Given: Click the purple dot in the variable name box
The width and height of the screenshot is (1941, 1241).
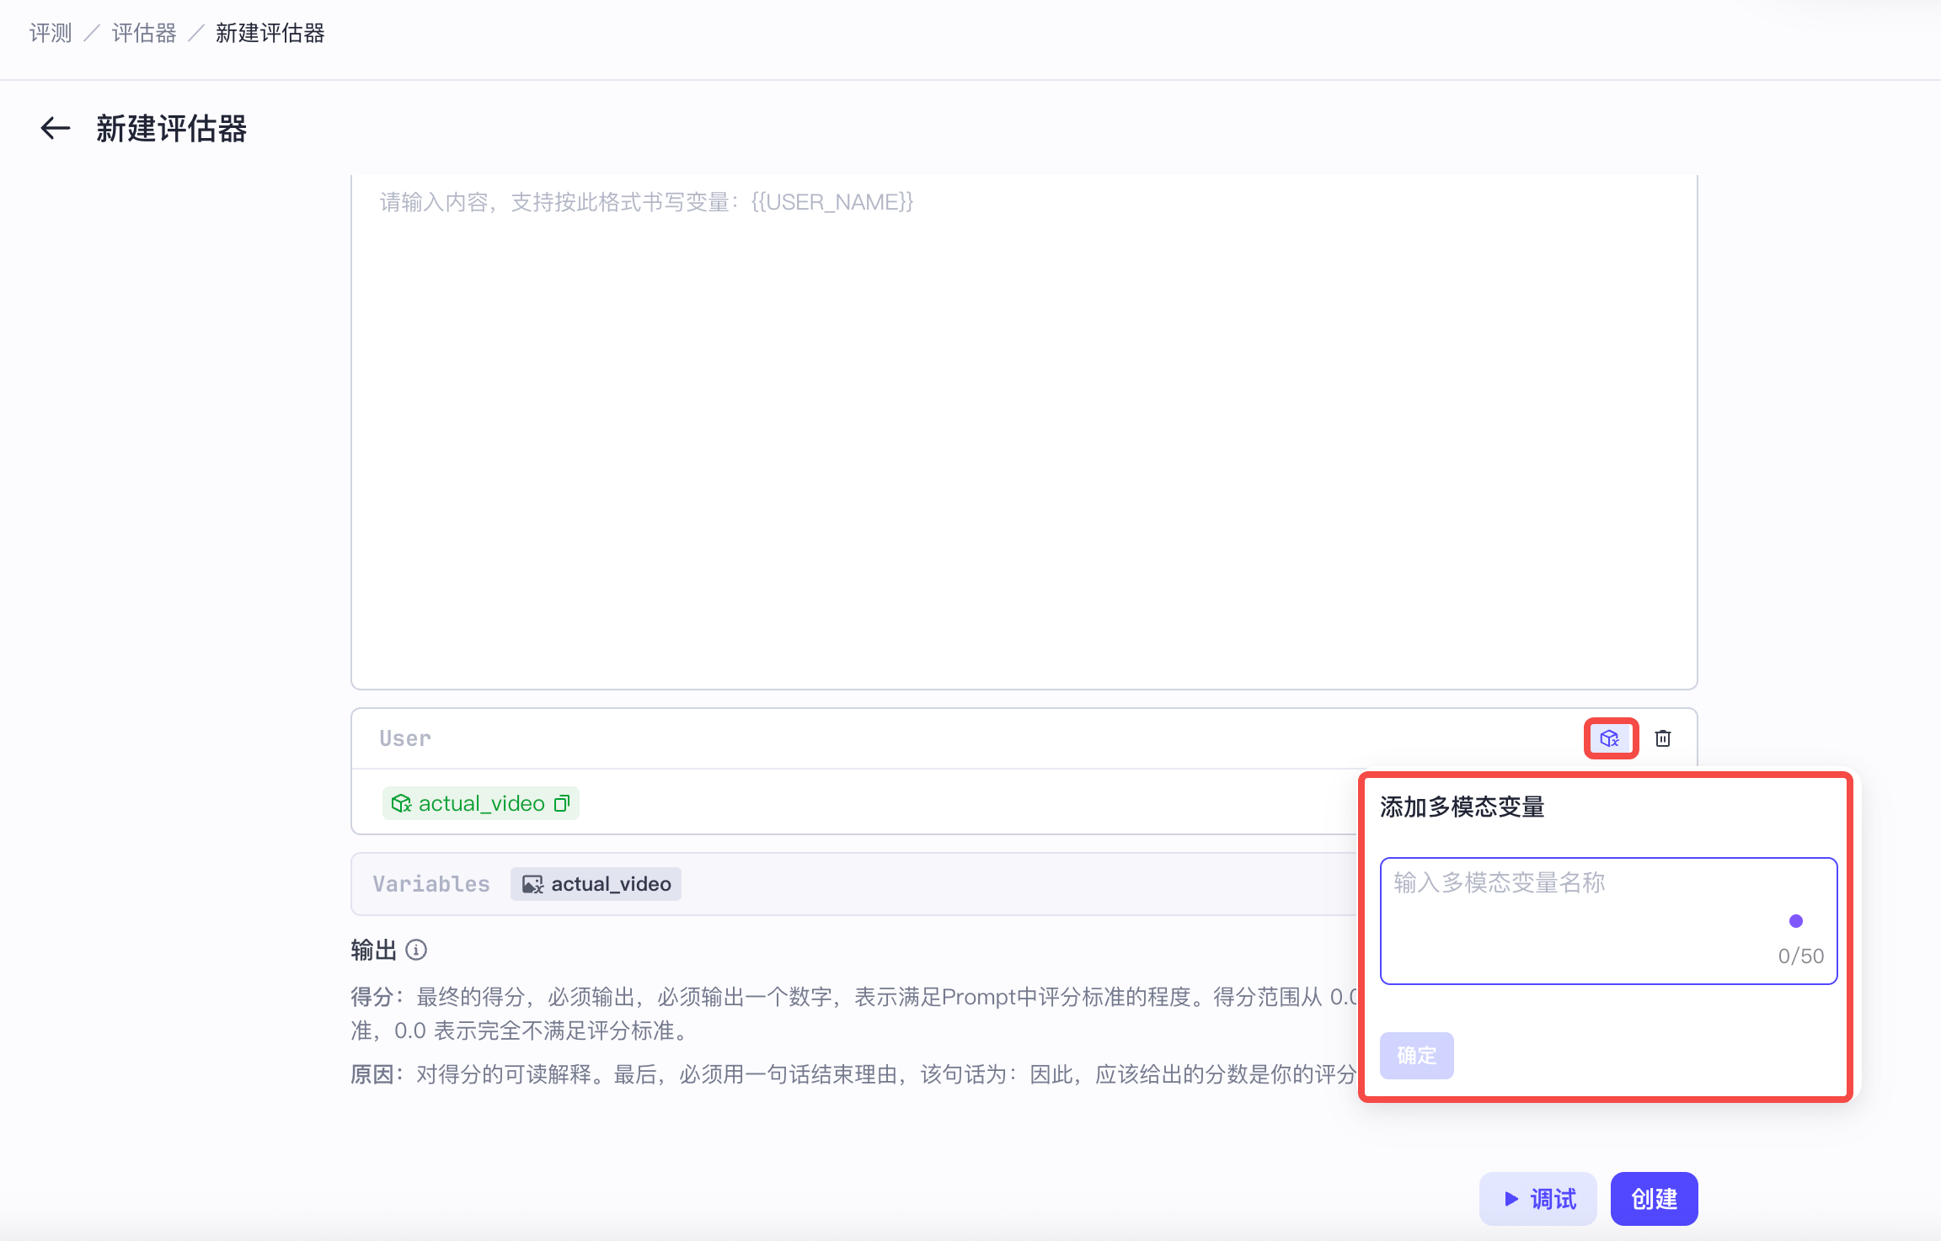Looking at the screenshot, I should coord(1796,921).
